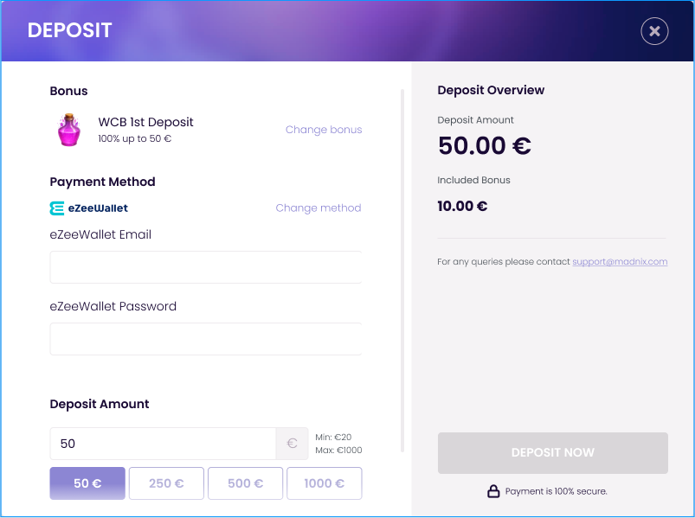Click the euro symbol beside the amount field
Image resolution: width=695 pixels, height=518 pixels.
click(292, 444)
